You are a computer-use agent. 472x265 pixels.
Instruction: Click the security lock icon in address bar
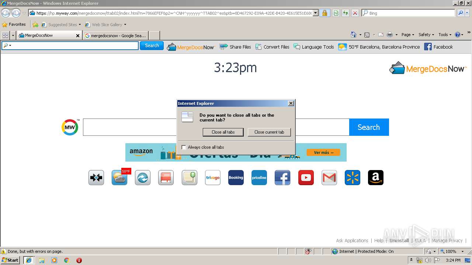[x=324, y=13]
